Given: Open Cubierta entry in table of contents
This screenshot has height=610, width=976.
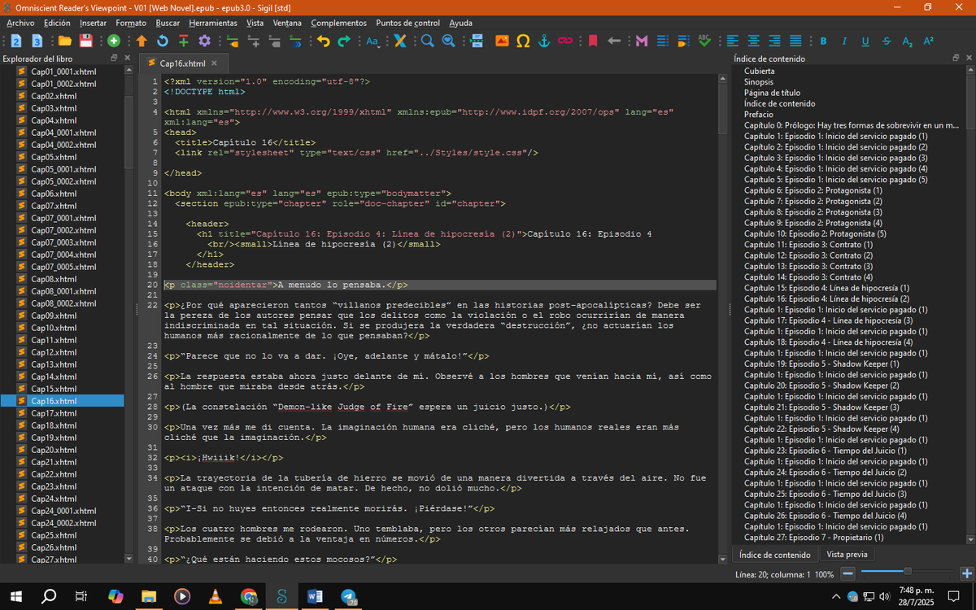Looking at the screenshot, I should (758, 72).
